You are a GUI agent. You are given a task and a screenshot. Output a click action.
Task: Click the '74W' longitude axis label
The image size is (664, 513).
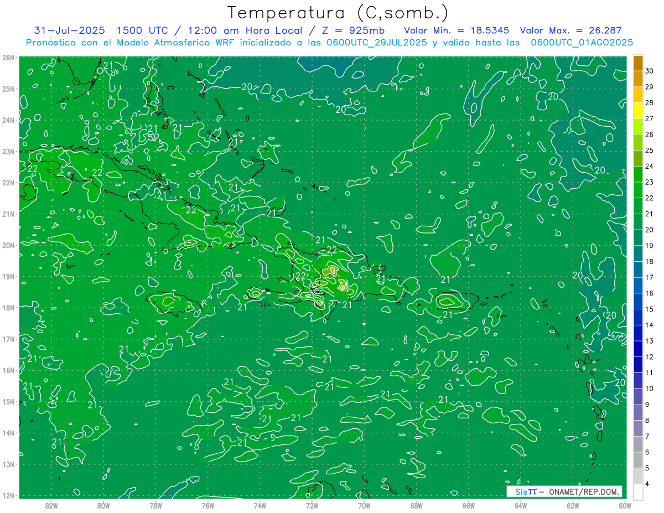(260, 505)
